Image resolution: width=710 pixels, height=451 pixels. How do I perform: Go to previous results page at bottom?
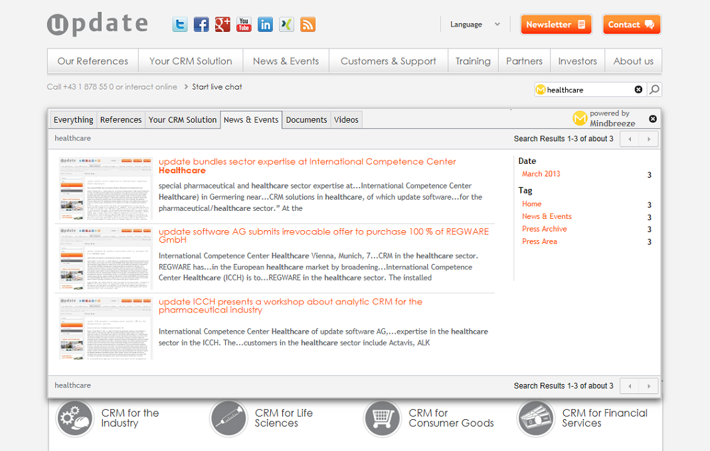630,386
